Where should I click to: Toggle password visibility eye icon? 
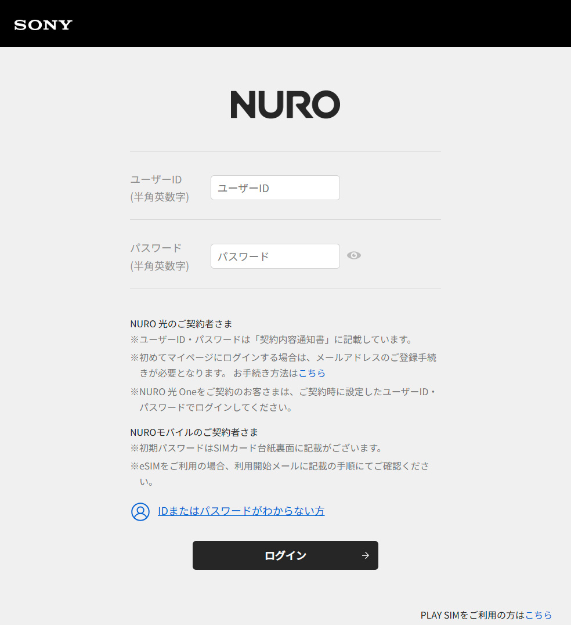click(x=354, y=255)
